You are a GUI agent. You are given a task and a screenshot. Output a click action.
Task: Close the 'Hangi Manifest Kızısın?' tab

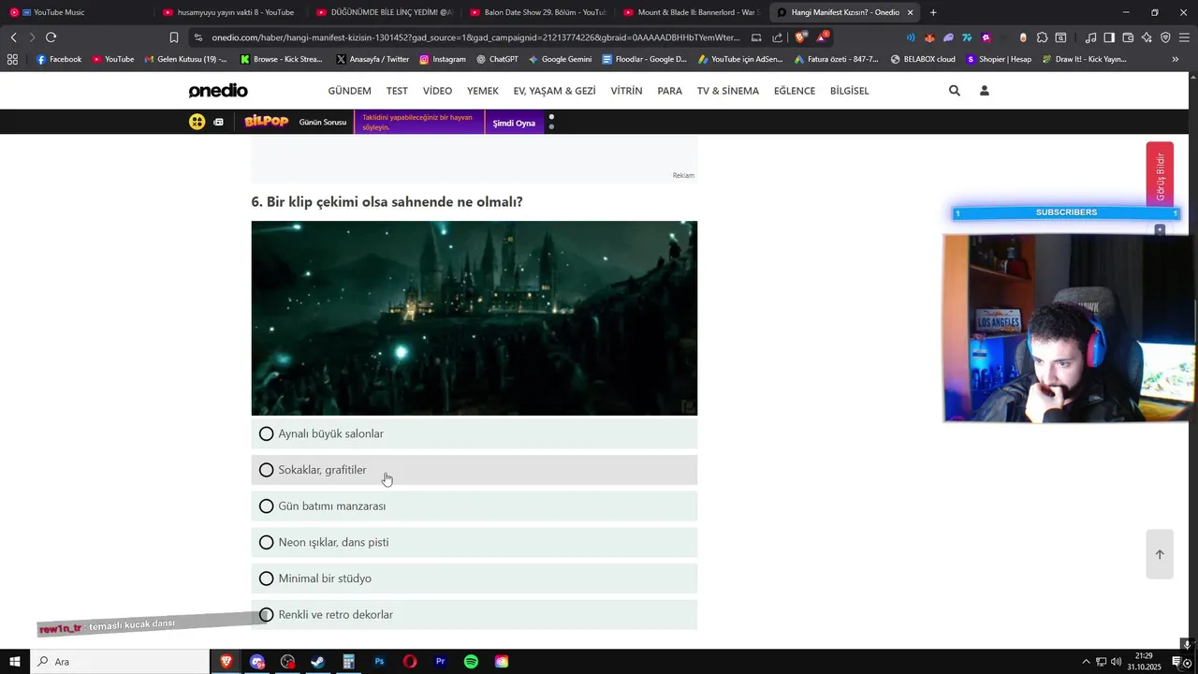[910, 12]
